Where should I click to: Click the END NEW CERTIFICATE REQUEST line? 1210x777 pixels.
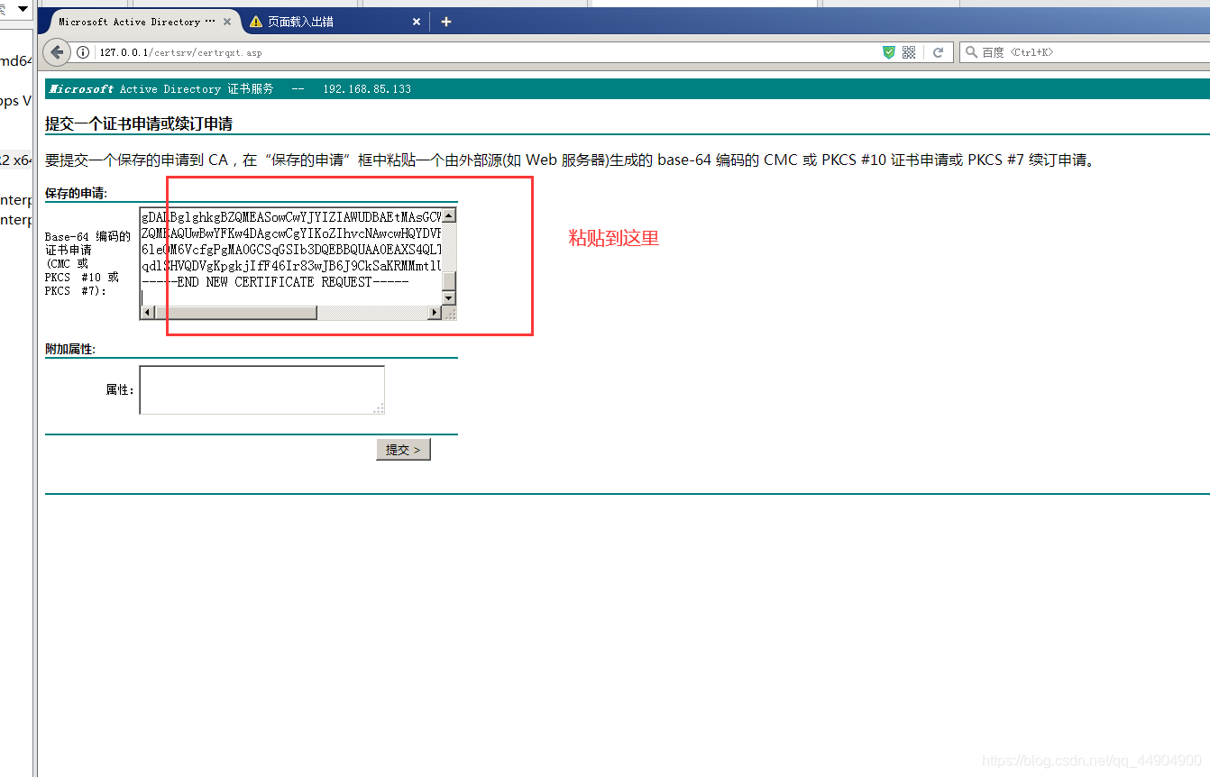coord(275,282)
